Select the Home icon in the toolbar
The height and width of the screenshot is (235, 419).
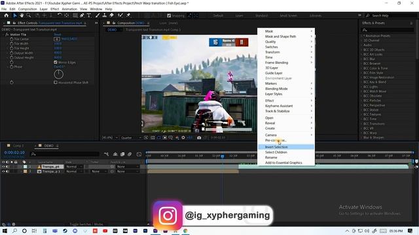point(7,16)
